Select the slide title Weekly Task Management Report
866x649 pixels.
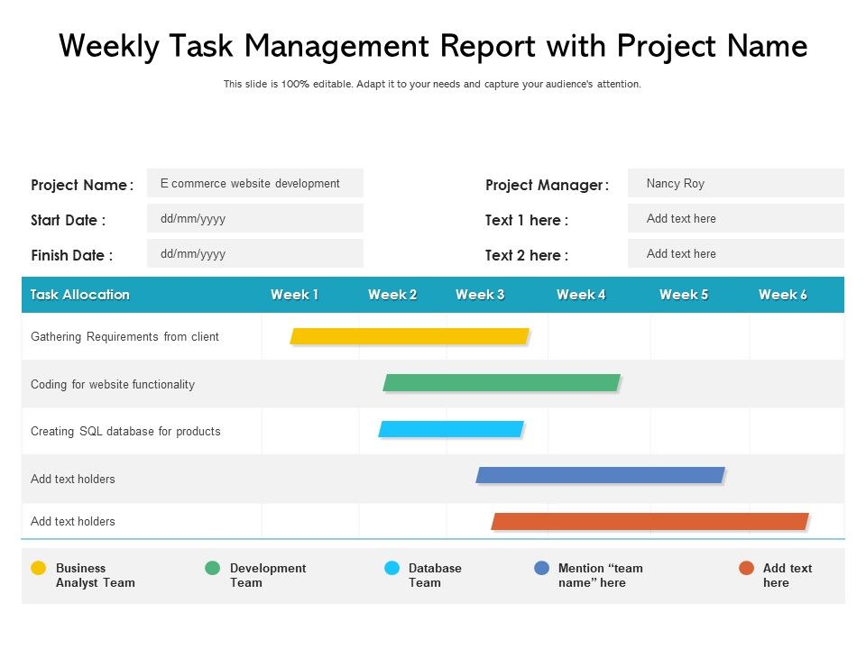click(433, 46)
